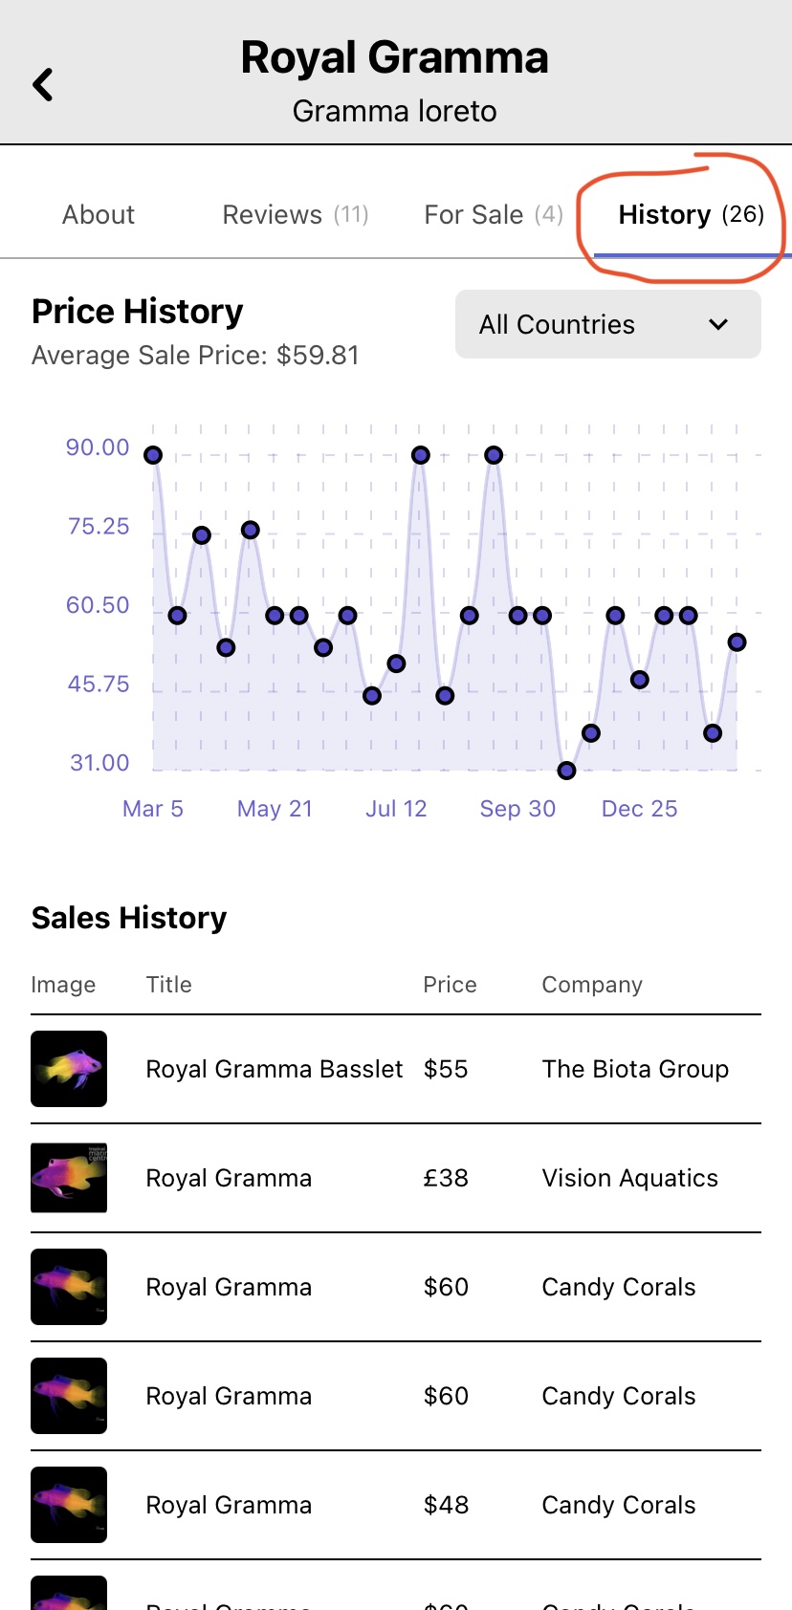Tap the back arrow icon

click(x=43, y=84)
